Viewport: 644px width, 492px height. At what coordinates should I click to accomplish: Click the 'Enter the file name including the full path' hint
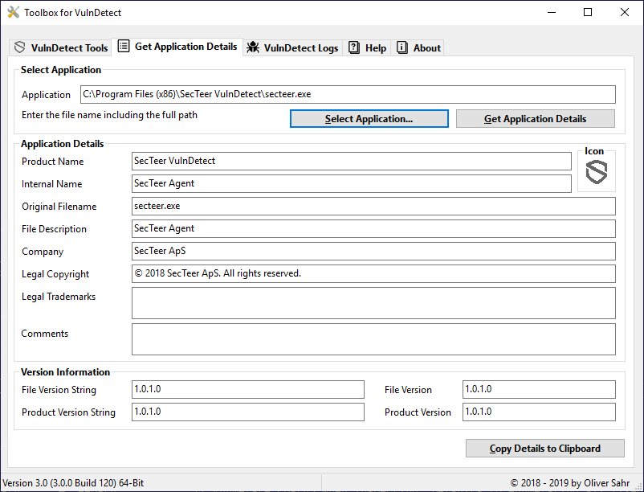click(109, 115)
